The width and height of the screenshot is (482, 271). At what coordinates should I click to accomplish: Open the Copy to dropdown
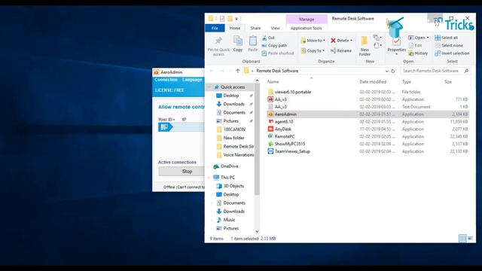313,50
